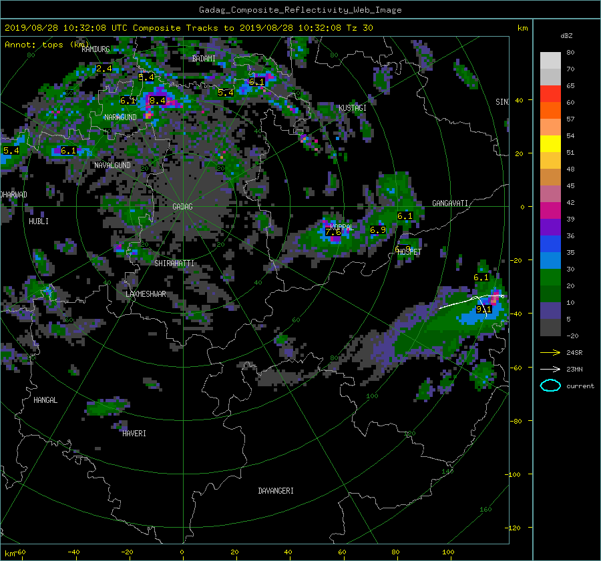Pick the light blue 30-35 dBZ swatch
Viewport: 601px width, 561px height.
(550, 261)
